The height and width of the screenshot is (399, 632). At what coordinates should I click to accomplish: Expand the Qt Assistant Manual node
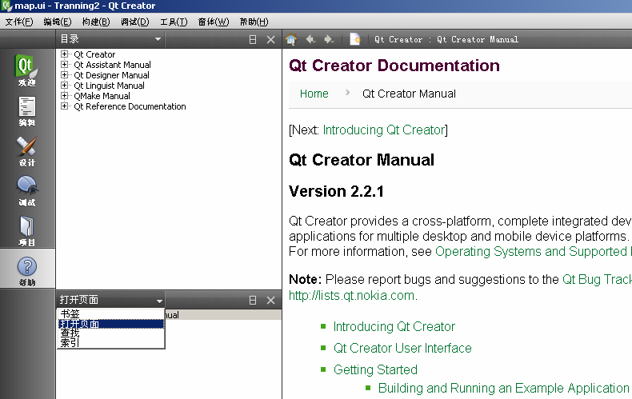click(64, 65)
